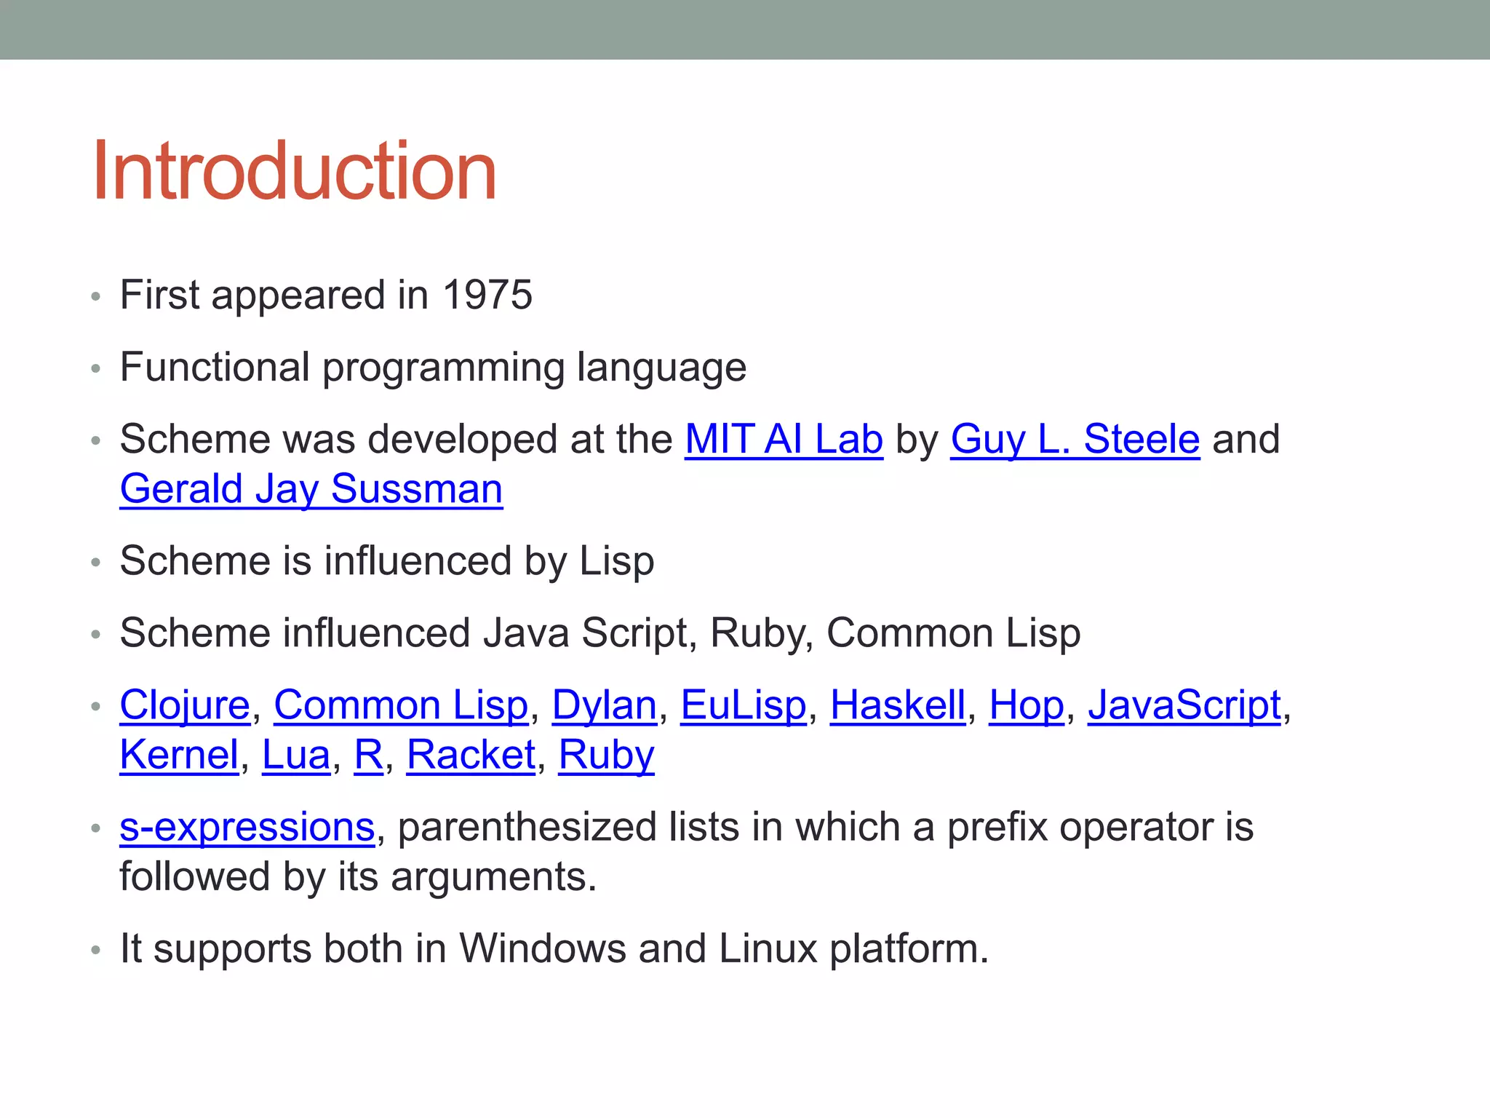
Task: Open the MIT AI Lab link
Action: 784,440
